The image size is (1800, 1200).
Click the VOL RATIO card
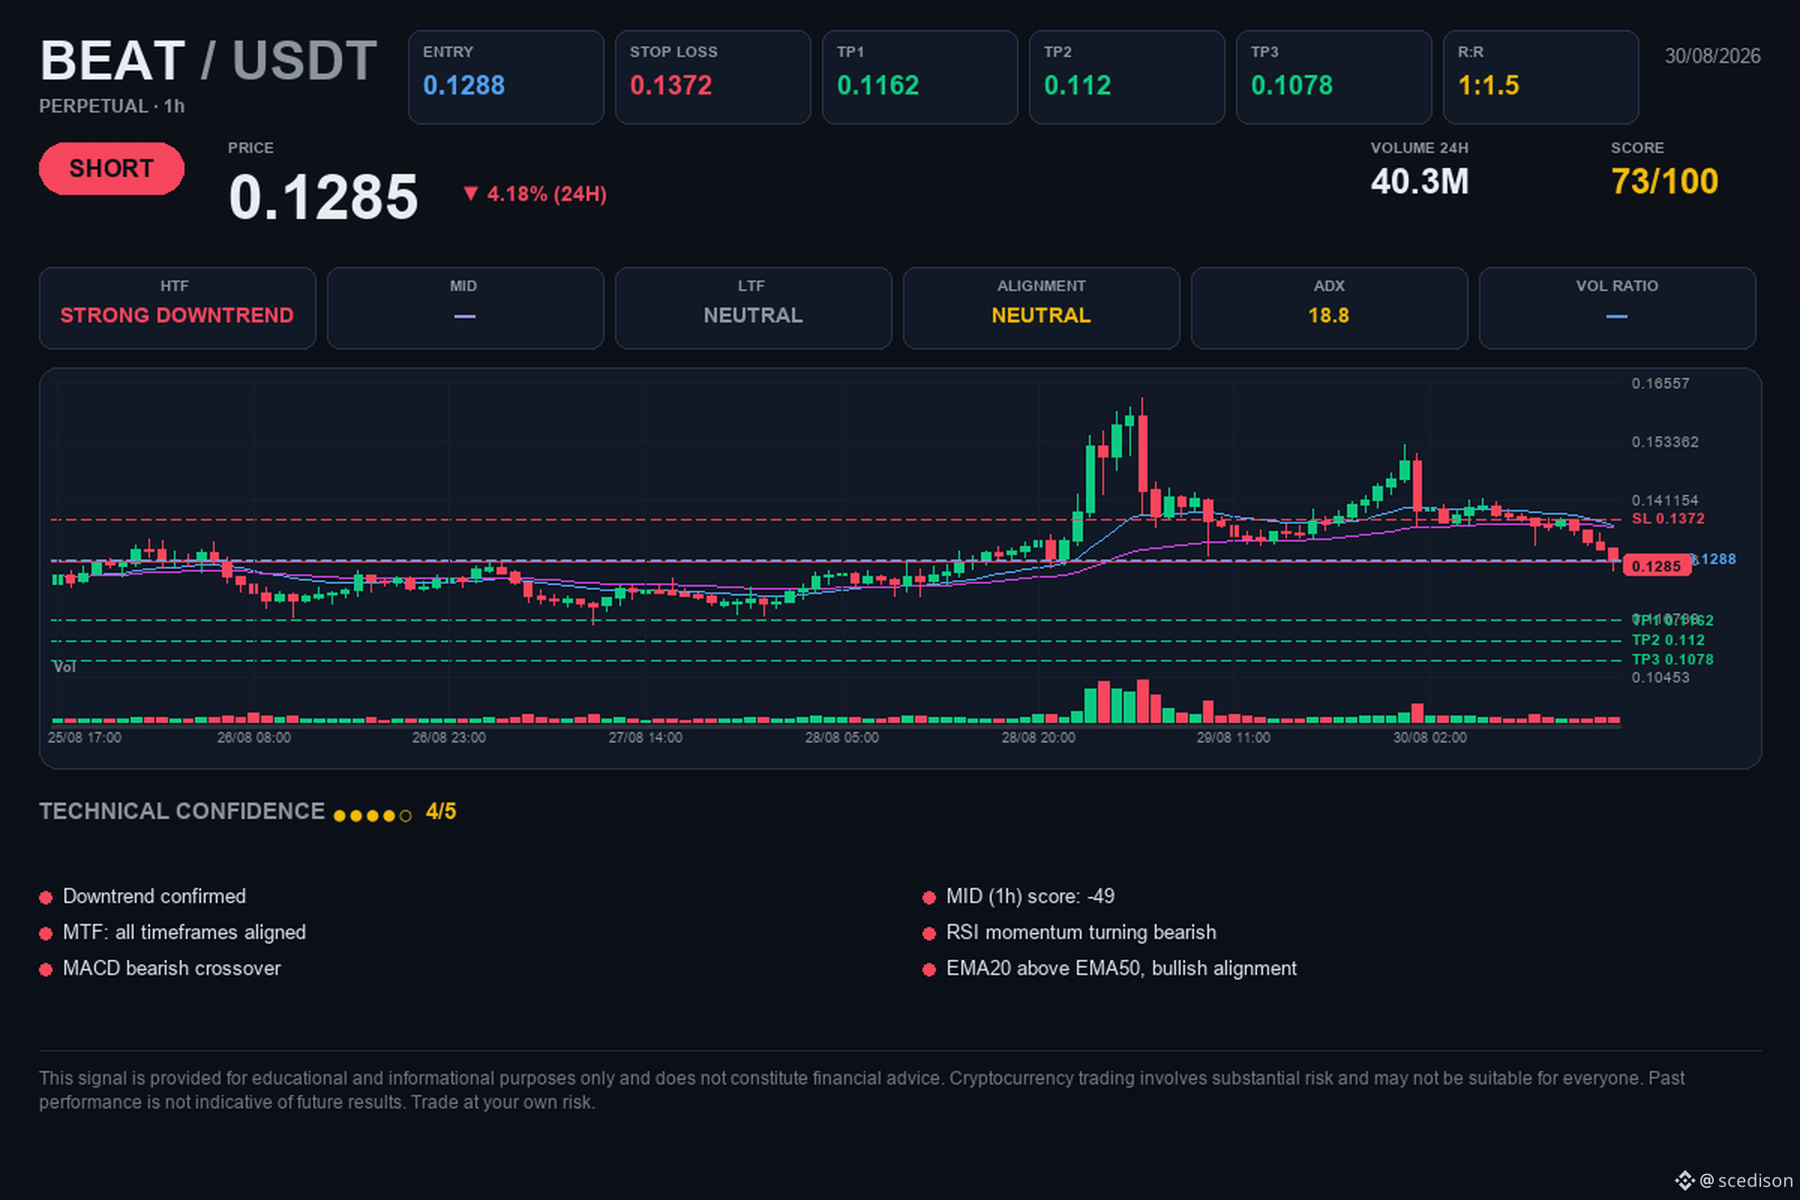1618,308
